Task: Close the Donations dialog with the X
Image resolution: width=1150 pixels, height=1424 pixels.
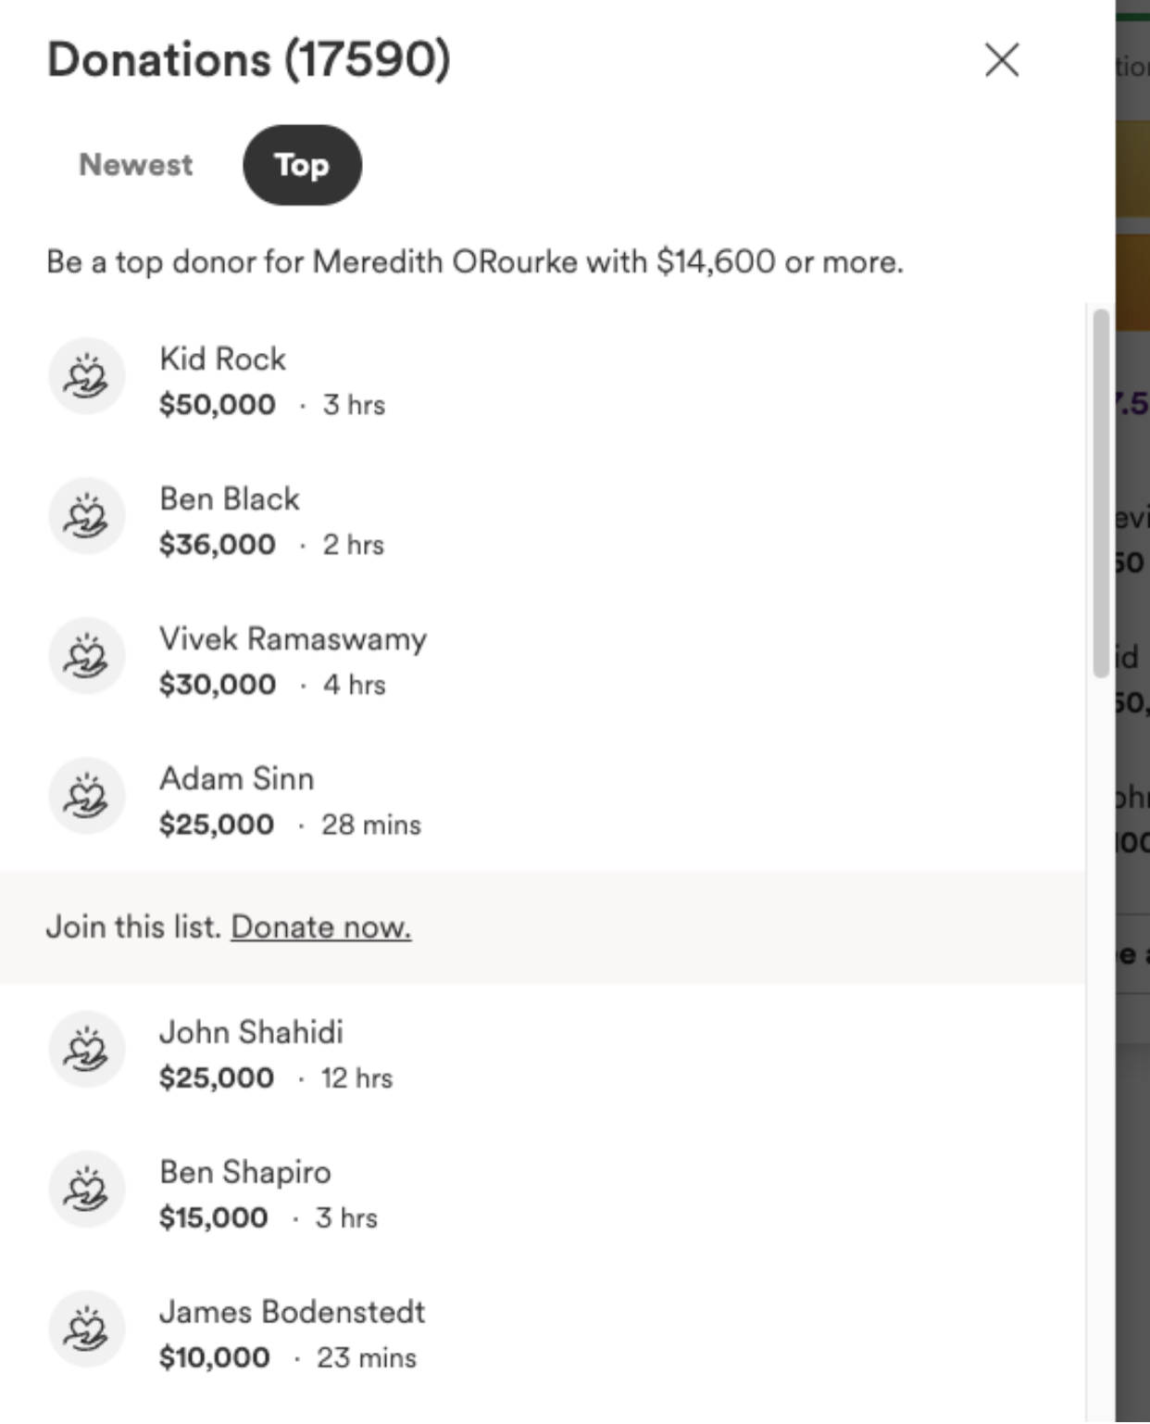Action: 1002,60
